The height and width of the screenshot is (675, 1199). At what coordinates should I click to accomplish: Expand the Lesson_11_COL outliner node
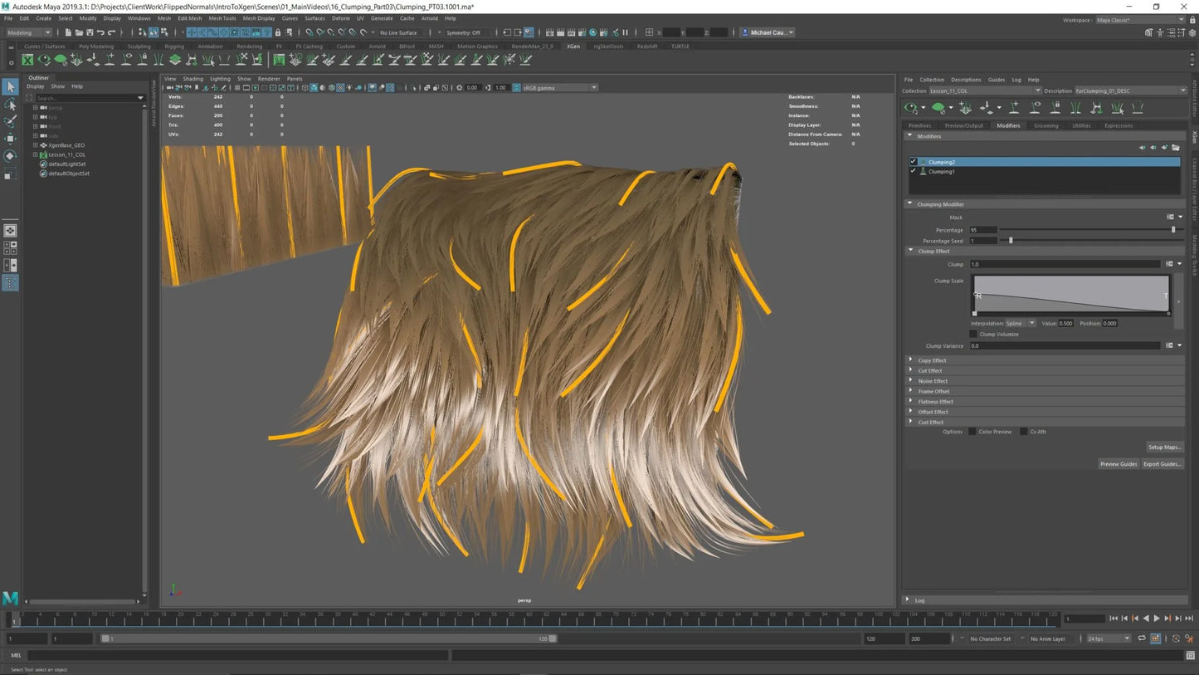tap(35, 154)
